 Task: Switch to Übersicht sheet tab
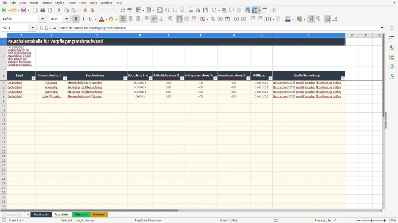[x=81, y=214]
